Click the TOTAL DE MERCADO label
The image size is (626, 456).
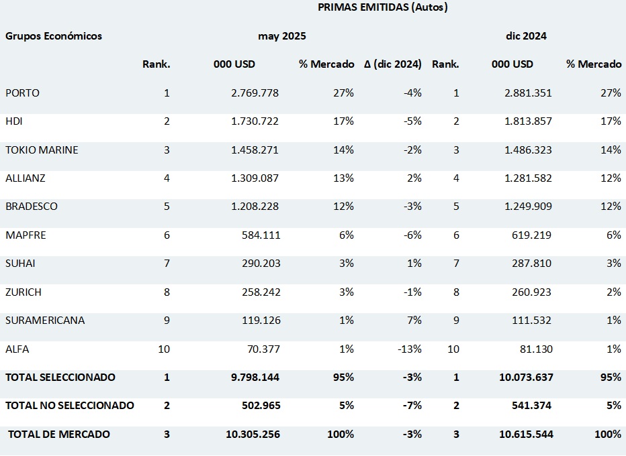58,434
